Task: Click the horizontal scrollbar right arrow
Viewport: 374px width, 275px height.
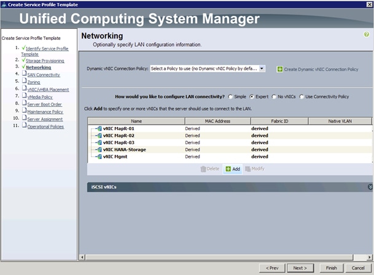Action: (370, 257)
